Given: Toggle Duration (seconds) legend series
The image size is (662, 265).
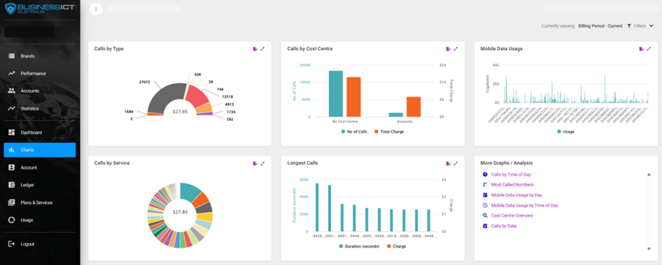Looking at the screenshot, I should pos(359,246).
